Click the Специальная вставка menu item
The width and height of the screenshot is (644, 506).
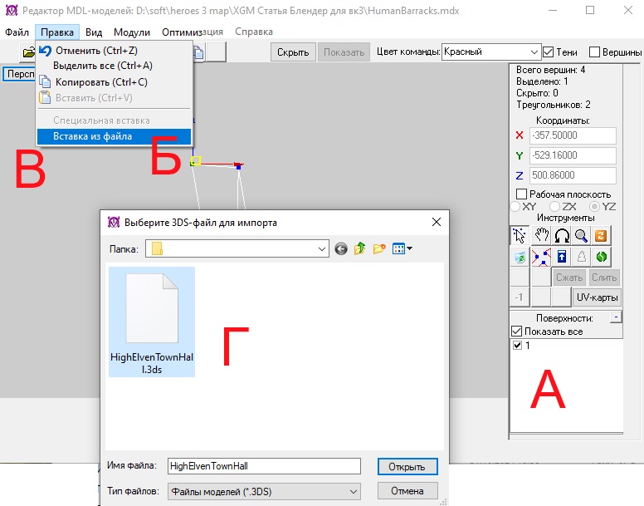(x=115, y=120)
